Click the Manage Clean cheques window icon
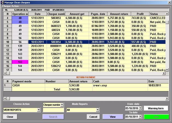The width and height of the screenshot is (172, 123). (2, 2)
